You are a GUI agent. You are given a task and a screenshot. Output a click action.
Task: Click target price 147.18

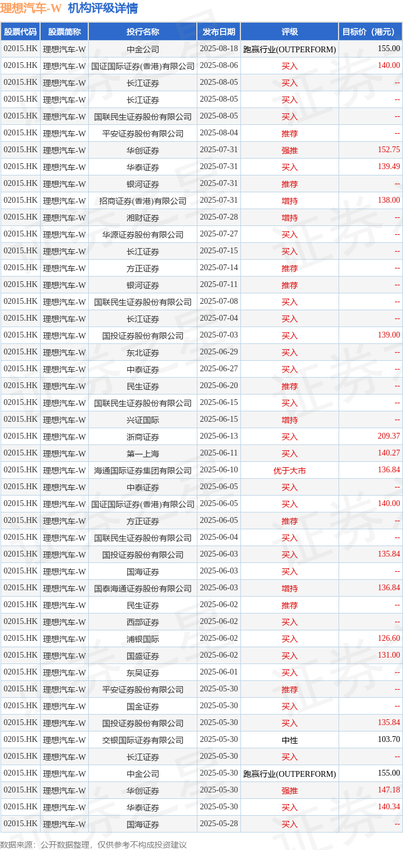(x=389, y=790)
